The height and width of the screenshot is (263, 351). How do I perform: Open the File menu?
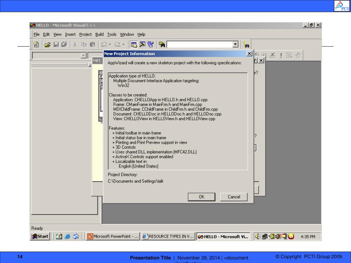[x=36, y=35]
